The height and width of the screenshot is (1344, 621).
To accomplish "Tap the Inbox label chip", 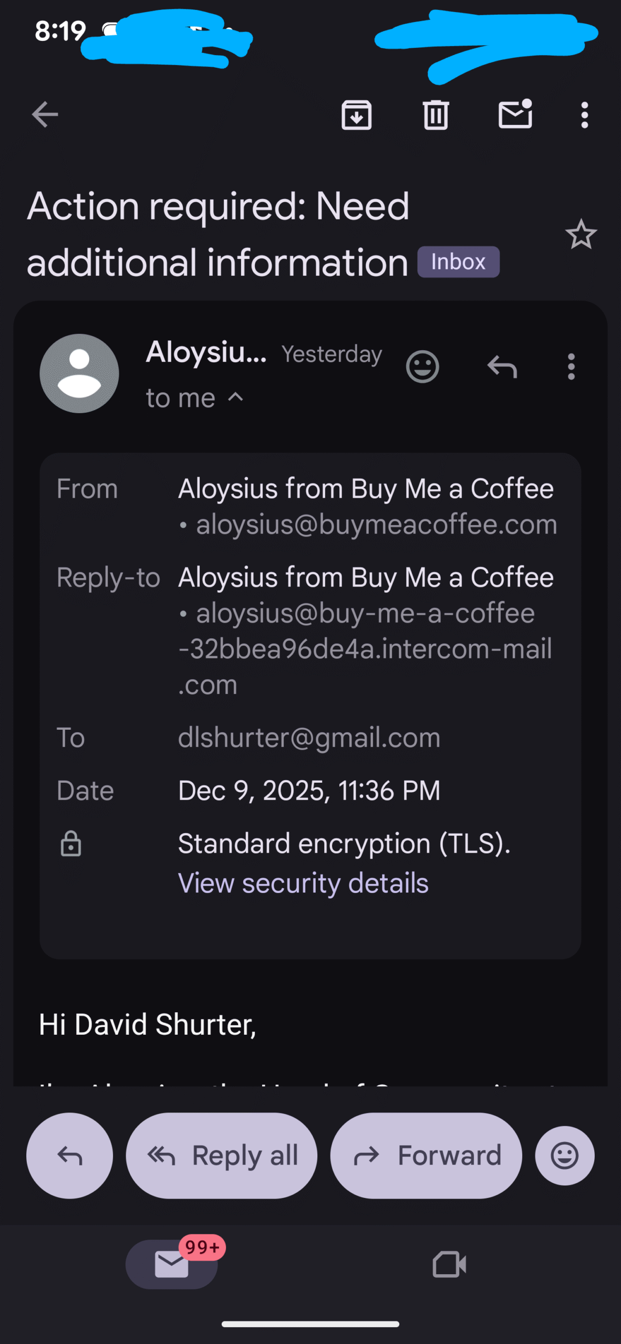I will point(458,261).
